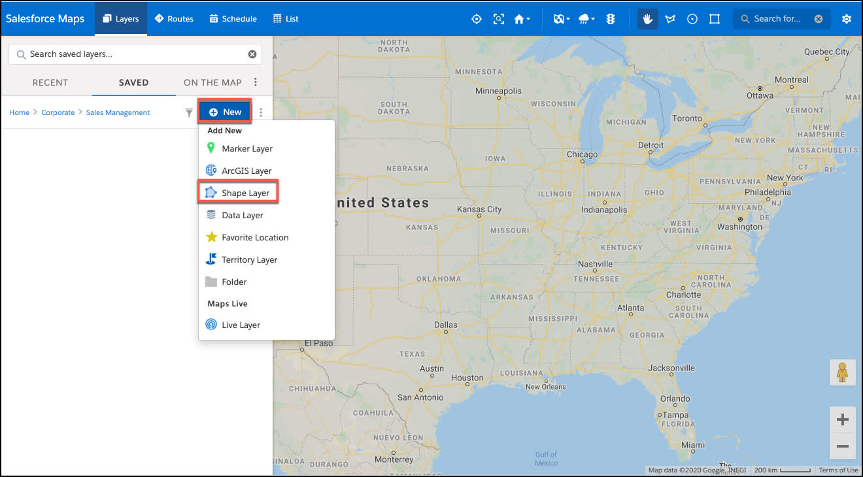Choose Favorite Location from the menu
Viewport: 863px width, 477px height.
pyautogui.click(x=267, y=238)
